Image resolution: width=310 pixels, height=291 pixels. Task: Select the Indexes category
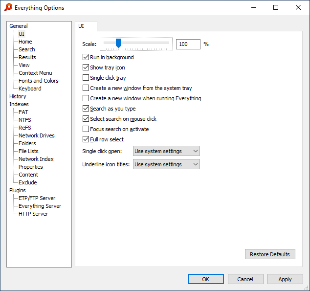pos(19,104)
